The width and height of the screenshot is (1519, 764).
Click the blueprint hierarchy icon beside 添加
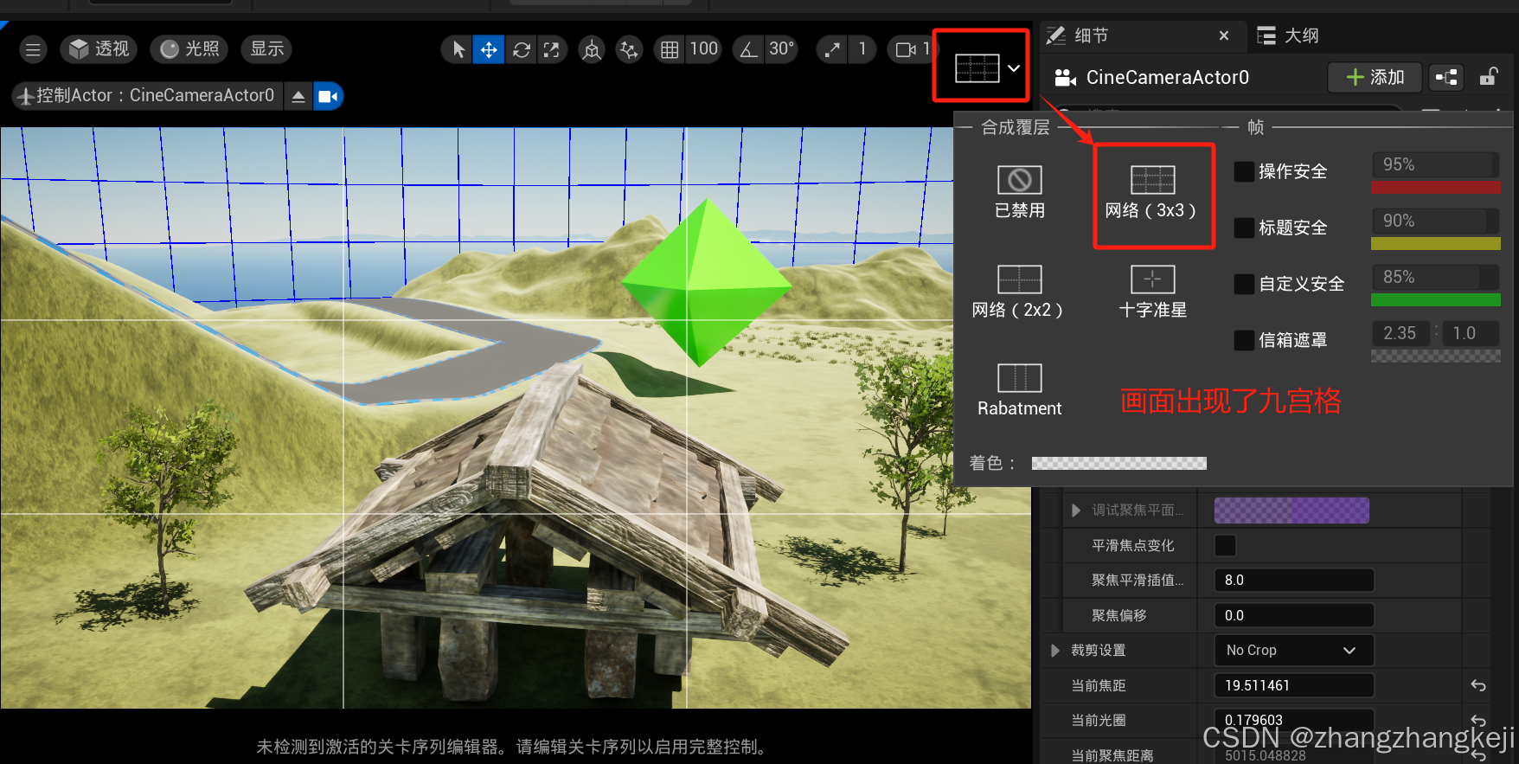point(1446,77)
